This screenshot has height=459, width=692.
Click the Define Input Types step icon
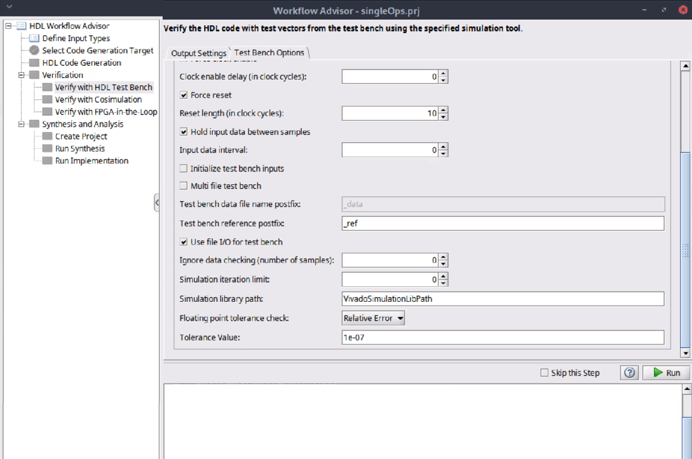pyautogui.click(x=34, y=38)
